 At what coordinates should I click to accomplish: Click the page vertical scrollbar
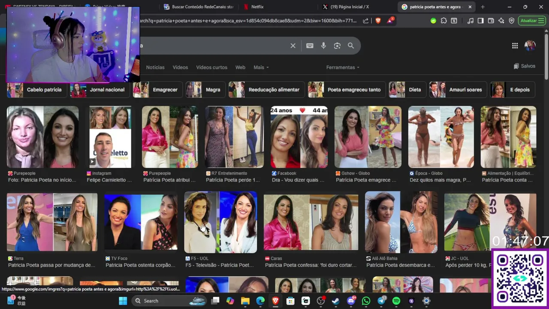point(546,56)
